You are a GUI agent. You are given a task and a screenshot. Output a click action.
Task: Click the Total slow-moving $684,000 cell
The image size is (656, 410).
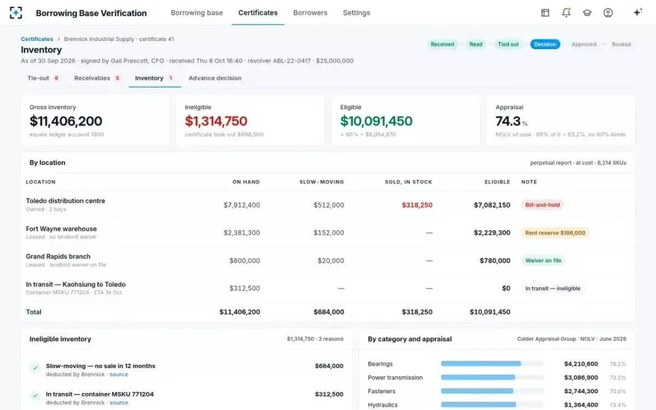coord(329,312)
